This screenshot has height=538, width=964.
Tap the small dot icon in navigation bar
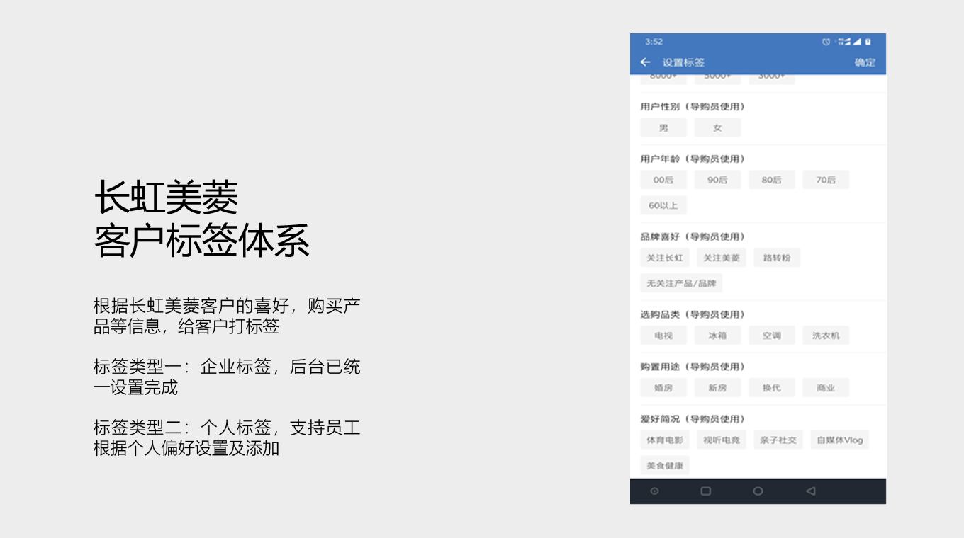[x=654, y=491]
